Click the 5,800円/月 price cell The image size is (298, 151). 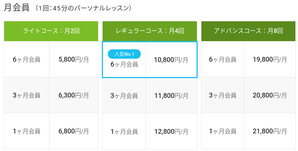[x=74, y=59]
